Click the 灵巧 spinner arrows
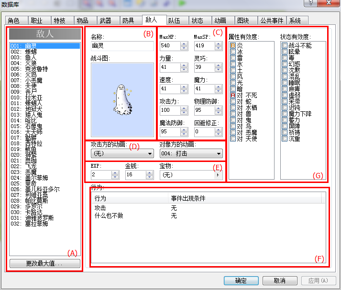The height and width of the screenshot is (290, 341). point(219,67)
